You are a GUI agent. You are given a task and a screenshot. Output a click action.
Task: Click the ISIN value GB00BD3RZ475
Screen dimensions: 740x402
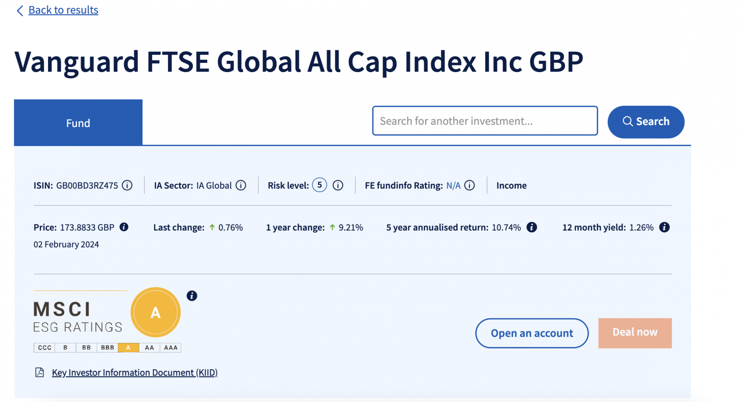[x=87, y=186]
